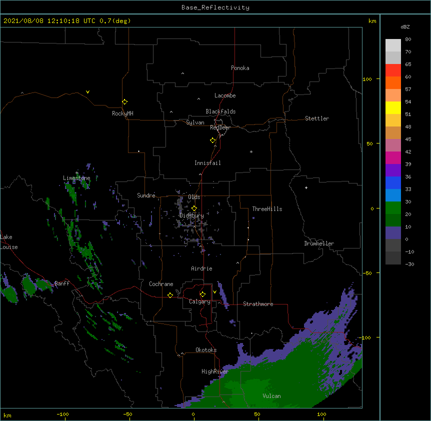This screenshot has width=431, height=421.
Task: Click the Okotoks town label
Action: pyautogui.click(x=206, y=350)
